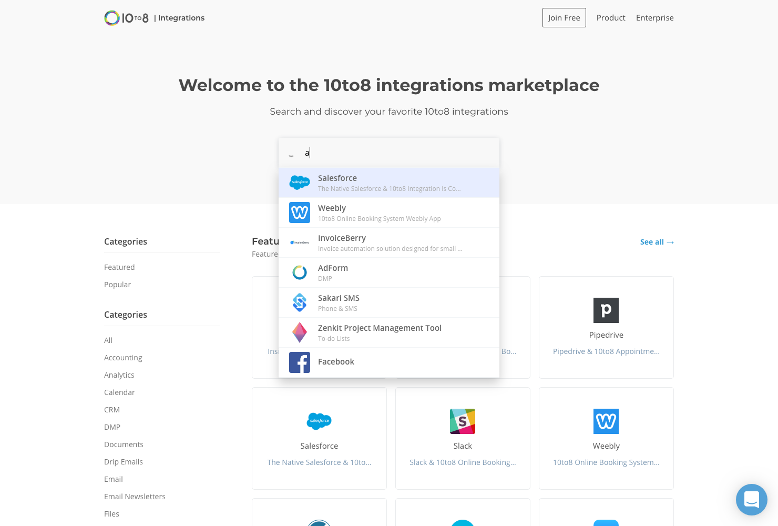Select the Documents category
The image size is (778, 526).
coord(124,444)
